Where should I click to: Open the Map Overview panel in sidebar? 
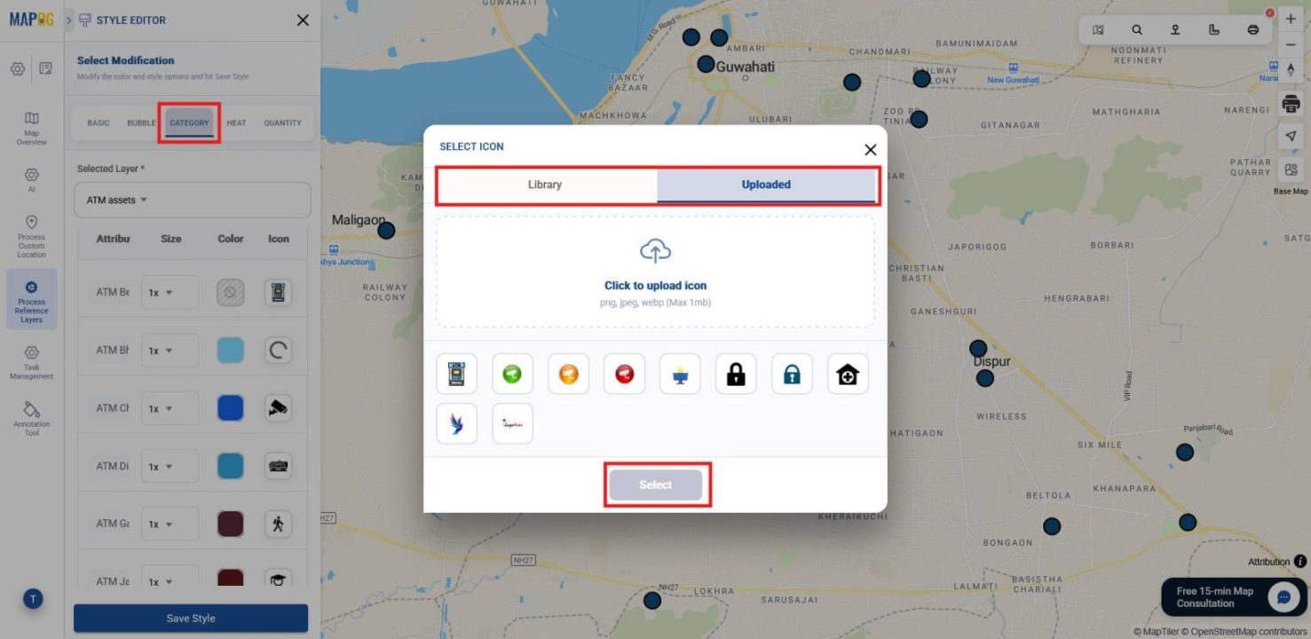32,124
